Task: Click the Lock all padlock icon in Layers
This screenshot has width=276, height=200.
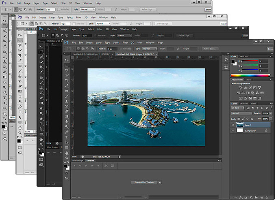Action: (252, 119)
